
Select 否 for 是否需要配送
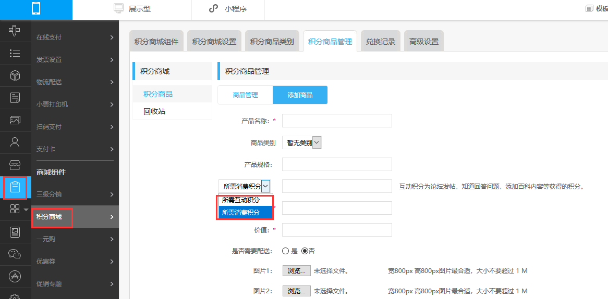pyautogui.click(x=305, y=251)
